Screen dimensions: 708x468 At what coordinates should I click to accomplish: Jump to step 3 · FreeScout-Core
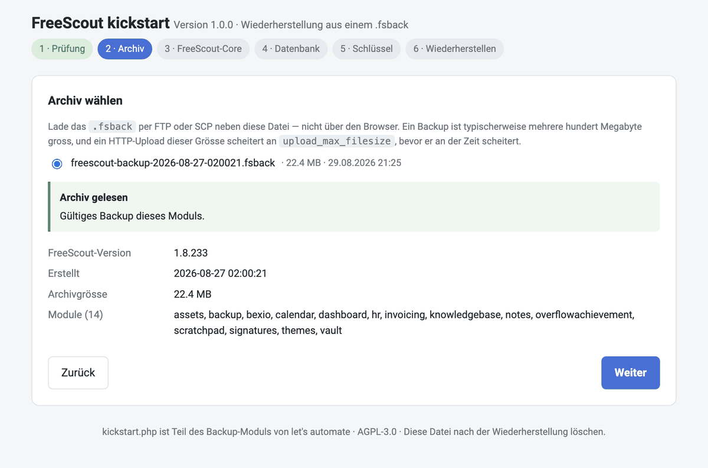tap(203, 49)
